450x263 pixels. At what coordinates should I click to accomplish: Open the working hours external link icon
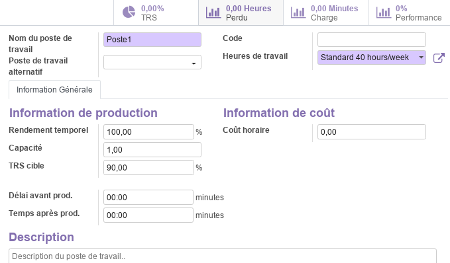click(439, 57)
